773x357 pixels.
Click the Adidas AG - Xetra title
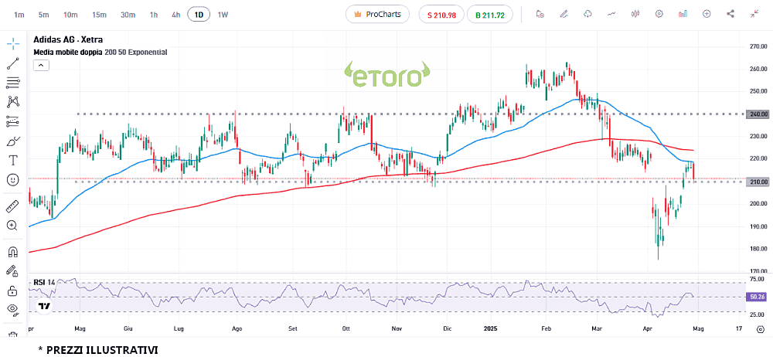click(68, 40)
